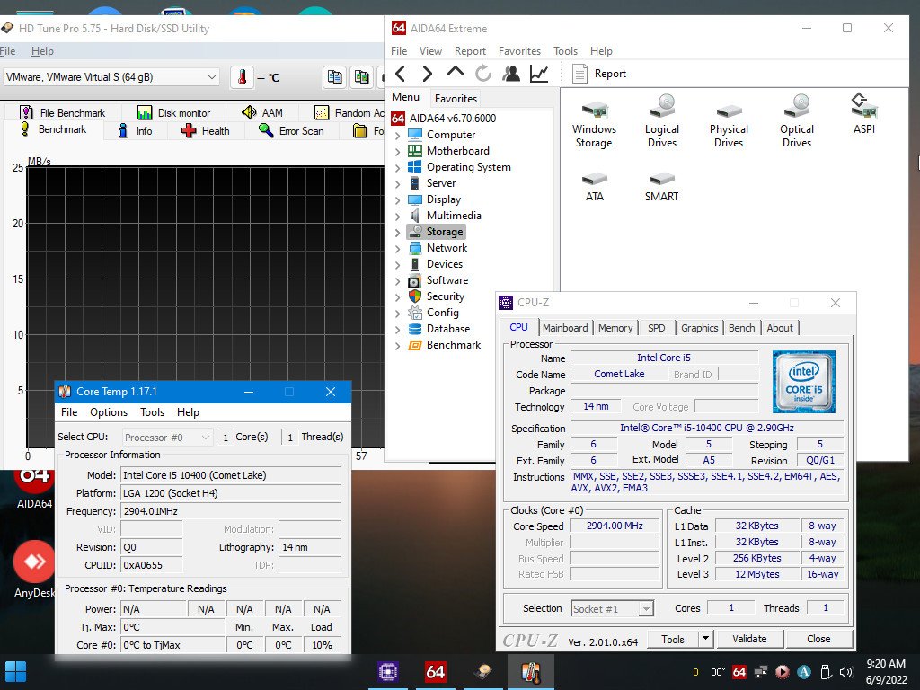Click AIDA64 graph toolbar icon
The image size is (920, 690).
[x=539, y=74]
